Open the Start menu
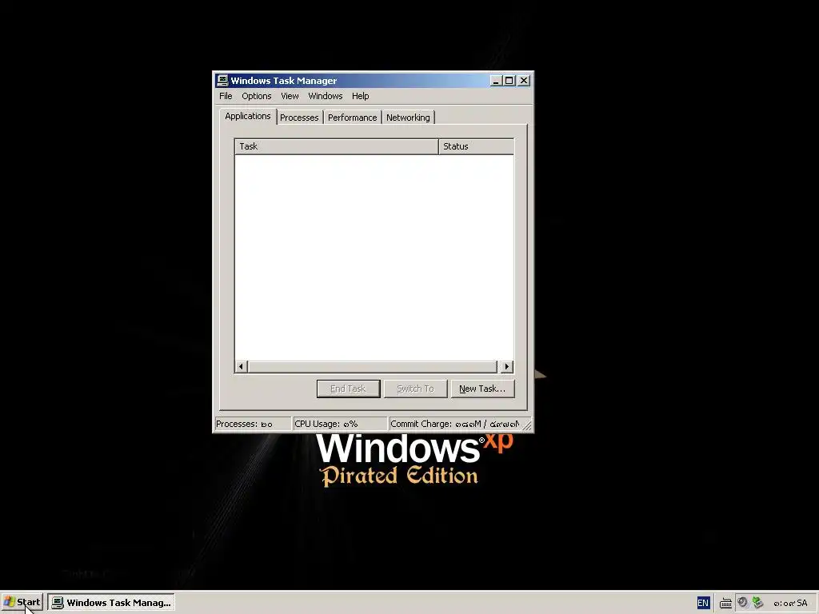 tap(22, 603)
